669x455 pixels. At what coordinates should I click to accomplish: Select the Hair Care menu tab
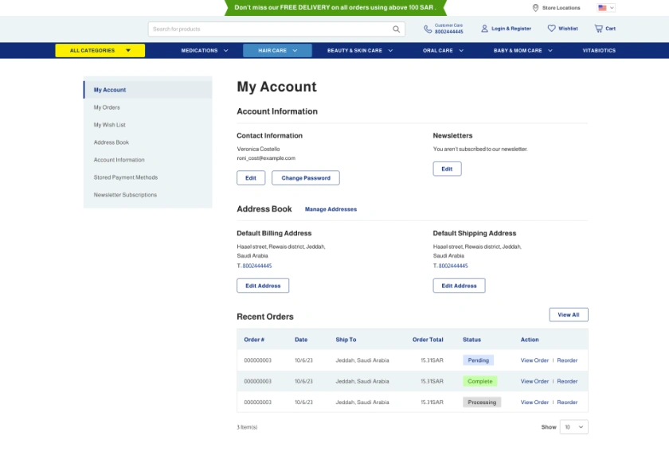(276, 50)
